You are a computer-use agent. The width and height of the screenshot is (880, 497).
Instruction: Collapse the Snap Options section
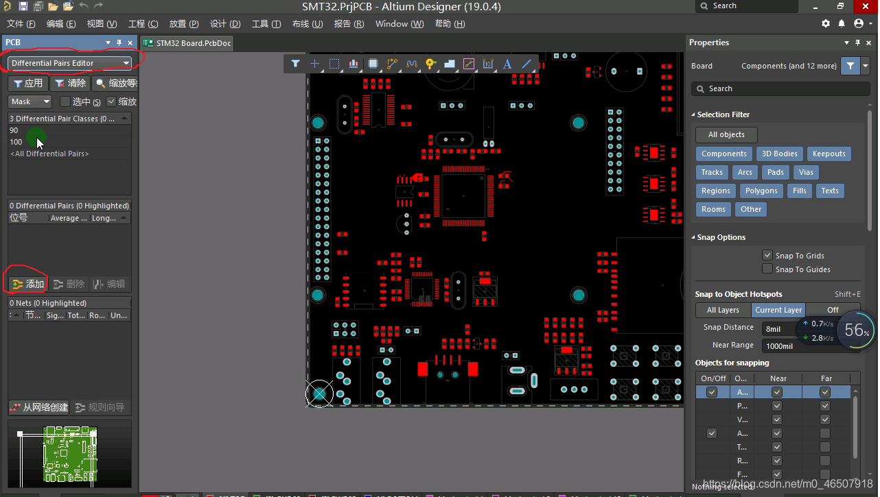pos(693,237)
